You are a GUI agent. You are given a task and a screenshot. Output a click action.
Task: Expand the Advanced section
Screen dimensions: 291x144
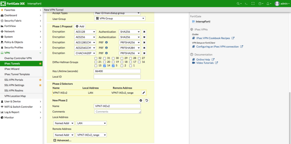point(62,140)
